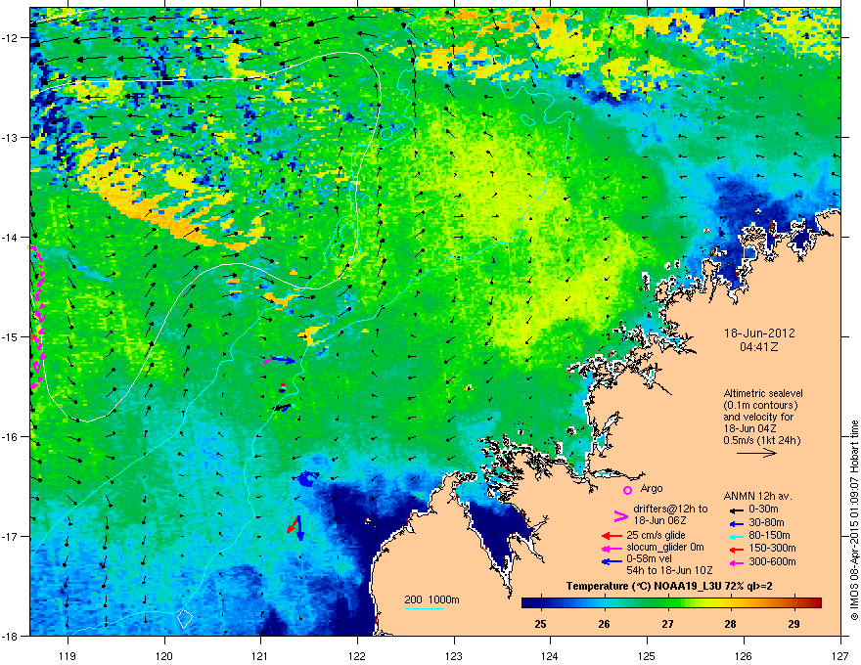Click the magenta drifter track at the left edge
Viewport: 861px width, 665px height.
pyautogui.click(x=37, y=318)
